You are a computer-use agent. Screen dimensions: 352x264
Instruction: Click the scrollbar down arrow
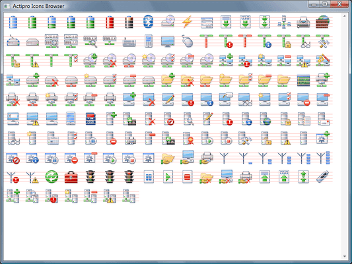click(x=344, y=256)
